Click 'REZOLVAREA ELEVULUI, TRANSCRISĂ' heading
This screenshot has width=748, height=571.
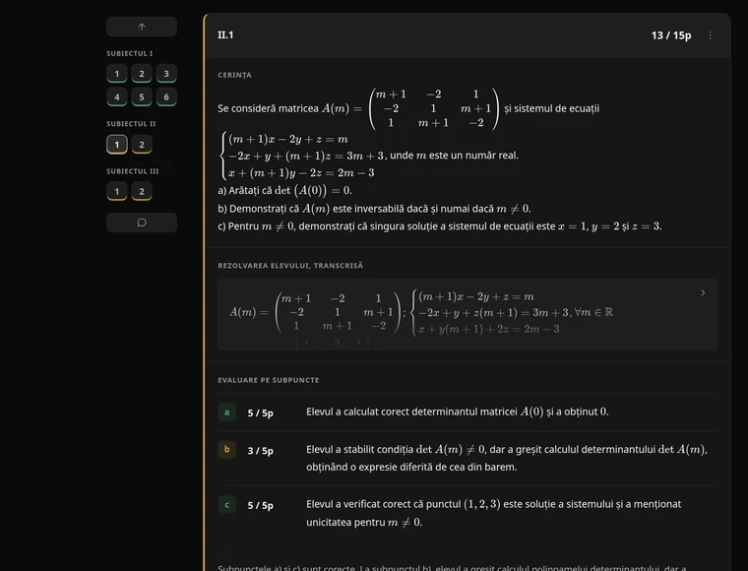[290, 265]
